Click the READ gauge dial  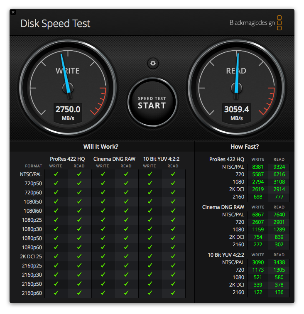pos(236,88)
